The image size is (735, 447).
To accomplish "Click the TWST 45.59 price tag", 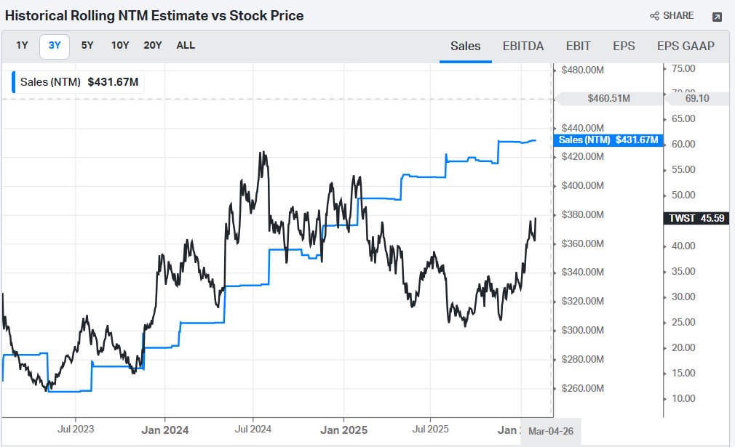I will [x=696, y=218].
